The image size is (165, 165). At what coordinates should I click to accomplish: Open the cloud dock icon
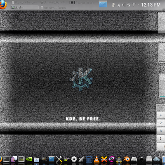tap(157, 159)
